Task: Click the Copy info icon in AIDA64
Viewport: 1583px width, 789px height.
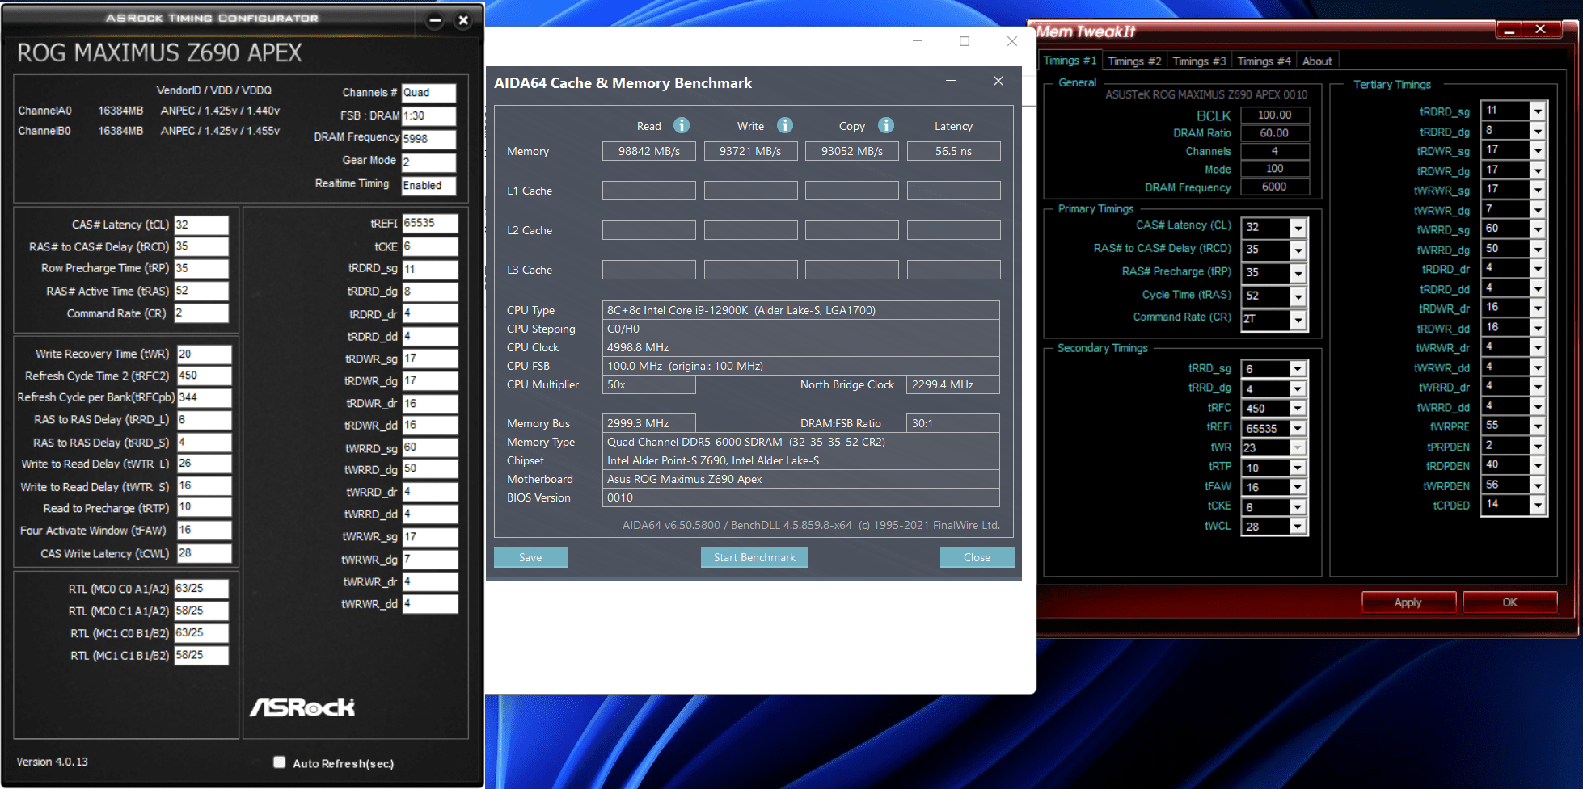Action: 886,125
